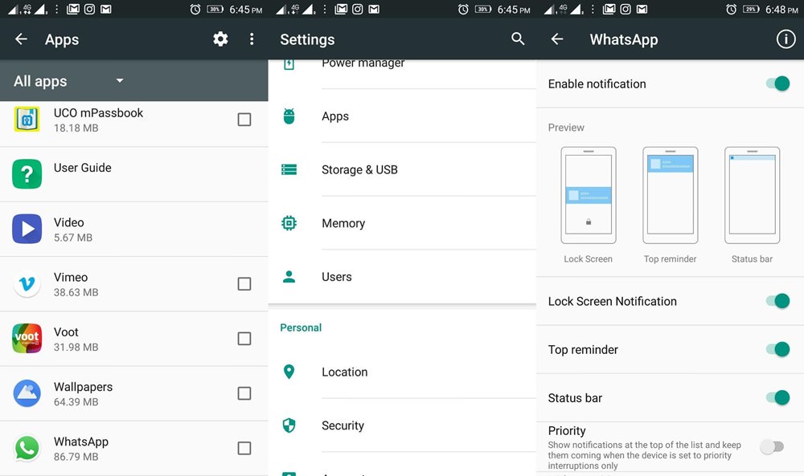Tick the Wallpapers checkbox
804x476 pixels.
click(x=244, y=393)
